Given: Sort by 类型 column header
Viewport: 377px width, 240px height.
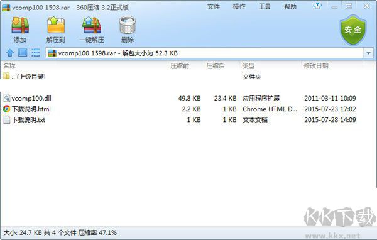Looking at the screenshot, I should click(248, 65).
